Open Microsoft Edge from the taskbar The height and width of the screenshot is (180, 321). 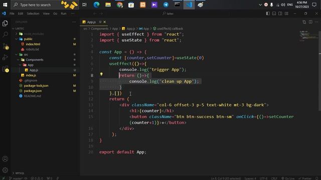96,4
